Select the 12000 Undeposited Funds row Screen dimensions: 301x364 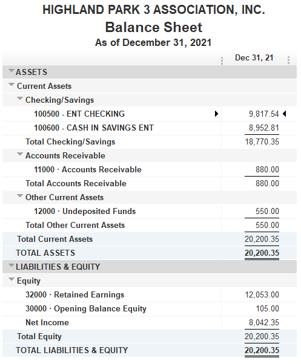tap(149, 212)
